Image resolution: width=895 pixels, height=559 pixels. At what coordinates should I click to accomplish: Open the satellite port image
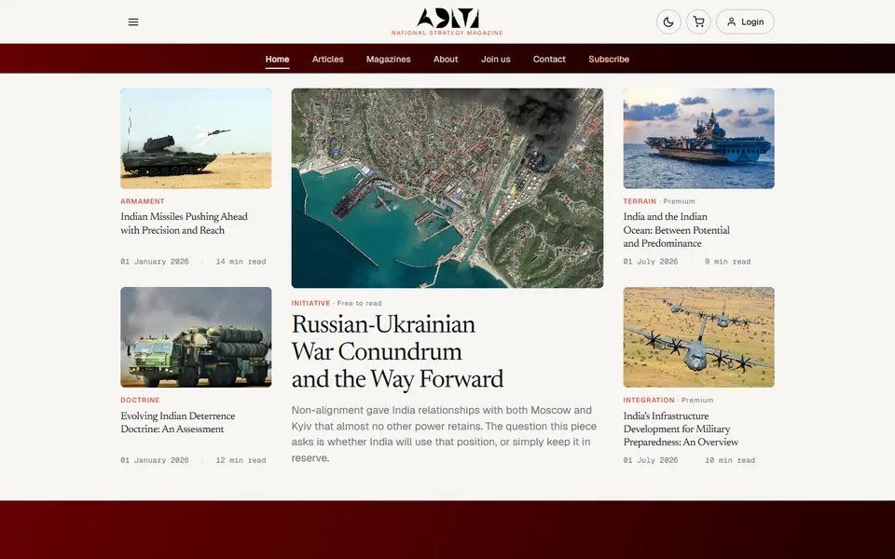[x=447, y=187]
